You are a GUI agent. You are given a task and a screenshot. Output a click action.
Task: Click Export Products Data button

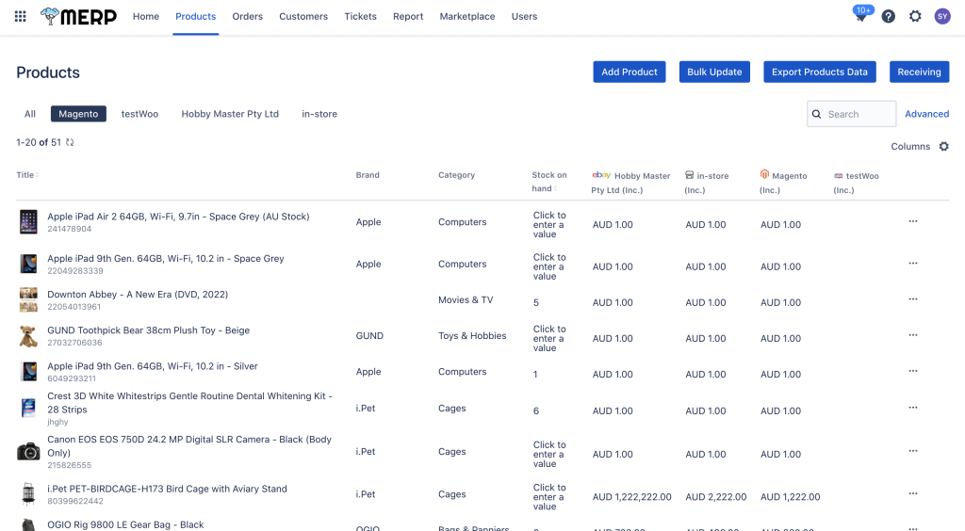pos(819,72)
